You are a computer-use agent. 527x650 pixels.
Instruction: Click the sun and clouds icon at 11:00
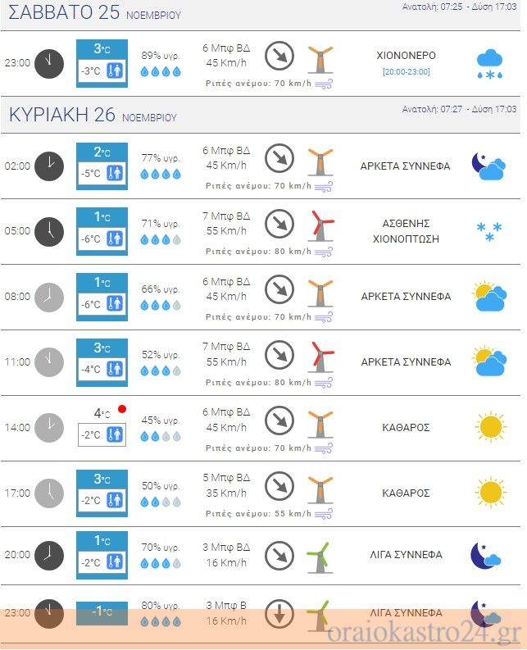(x=489, y=361)
